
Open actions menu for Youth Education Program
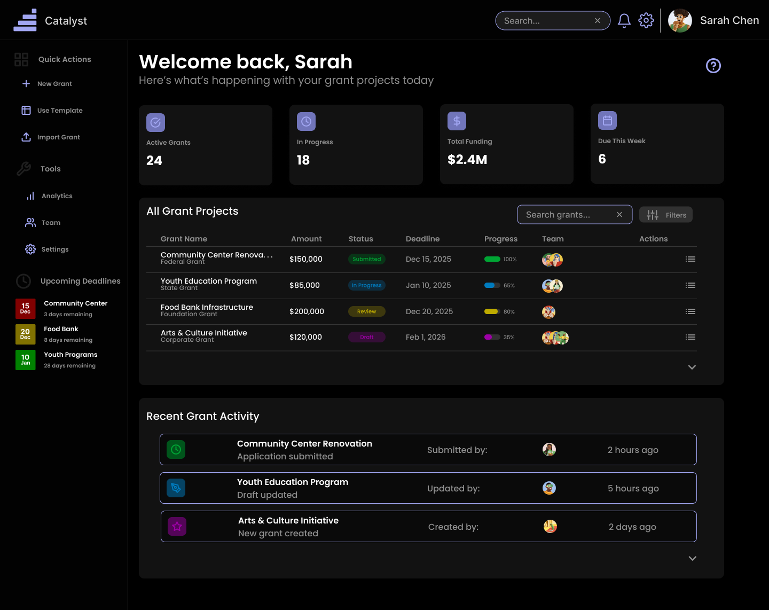[x=690, y=285]
